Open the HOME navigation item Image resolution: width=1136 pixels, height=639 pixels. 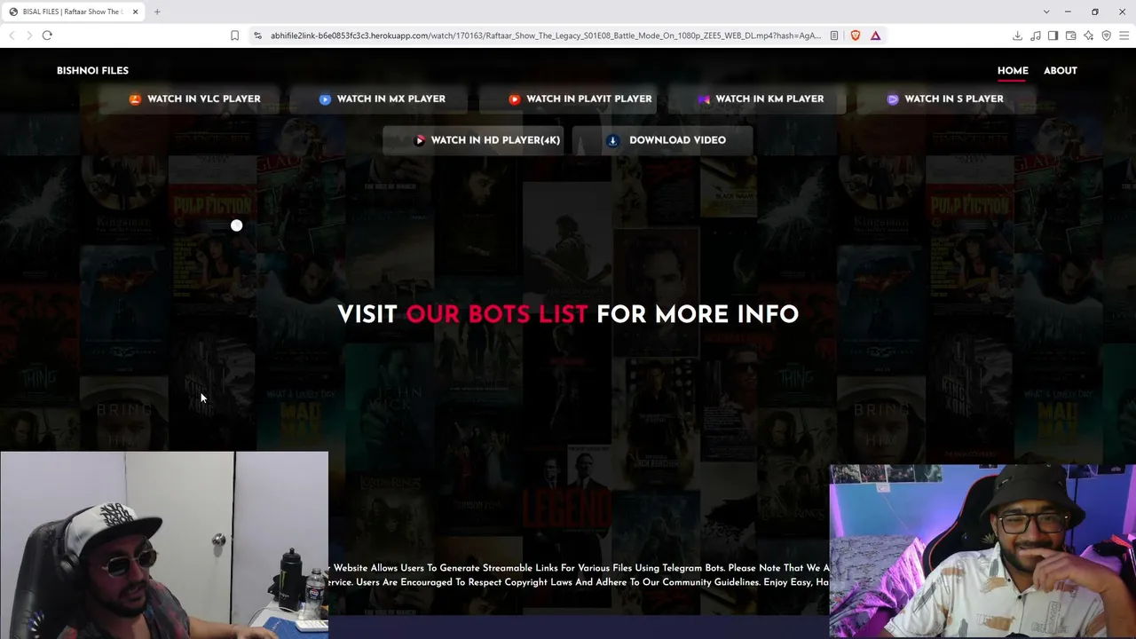[x=1013, y=71]
